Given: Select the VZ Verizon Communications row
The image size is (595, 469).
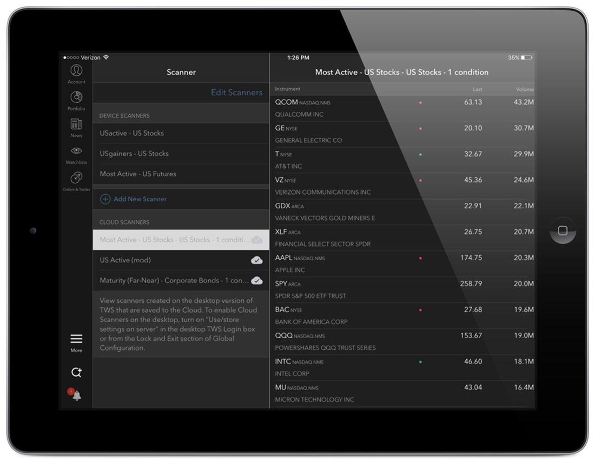Looking at the screenshot, I should [402, 186].
